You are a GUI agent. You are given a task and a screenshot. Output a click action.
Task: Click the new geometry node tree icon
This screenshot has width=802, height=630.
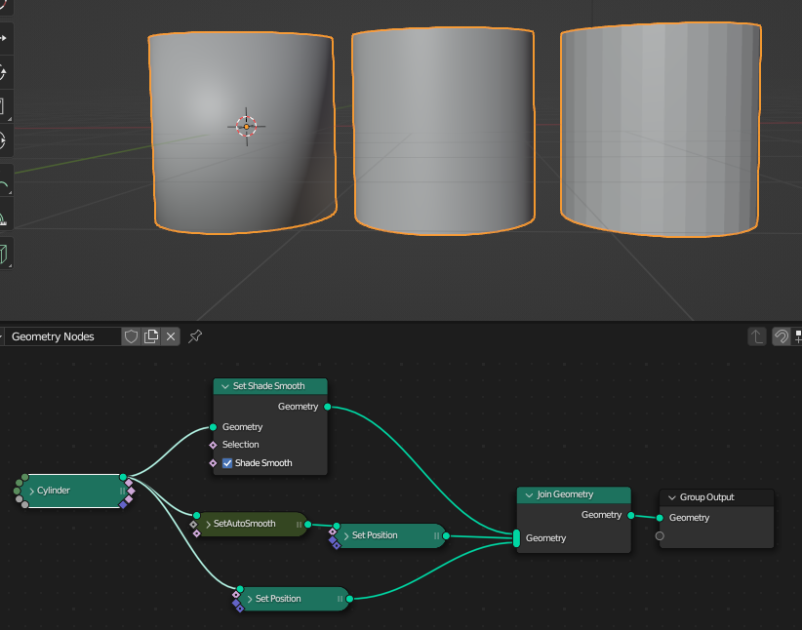tap(150, 335)
